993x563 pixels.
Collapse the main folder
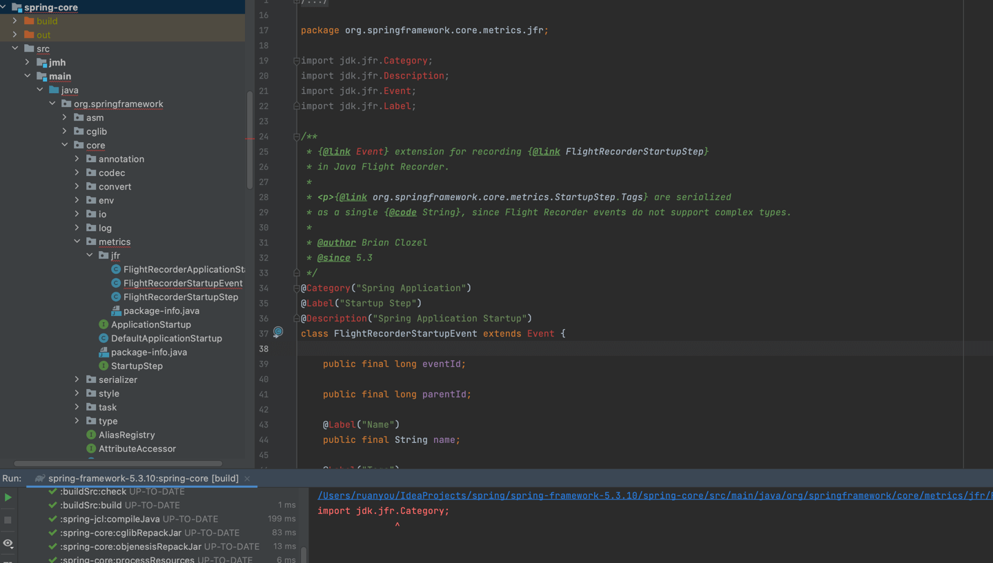[x=28, y=76]
